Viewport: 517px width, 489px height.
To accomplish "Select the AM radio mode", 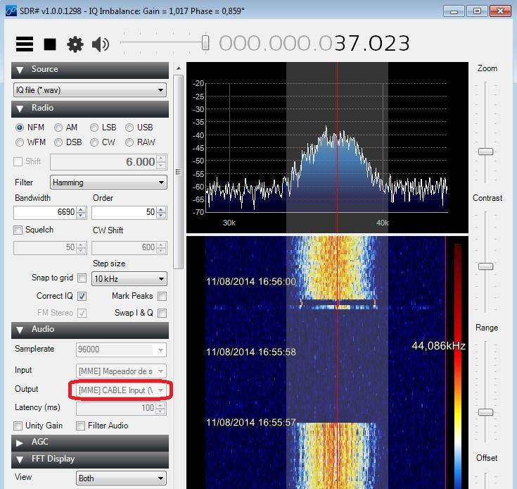I will point(58,128).
